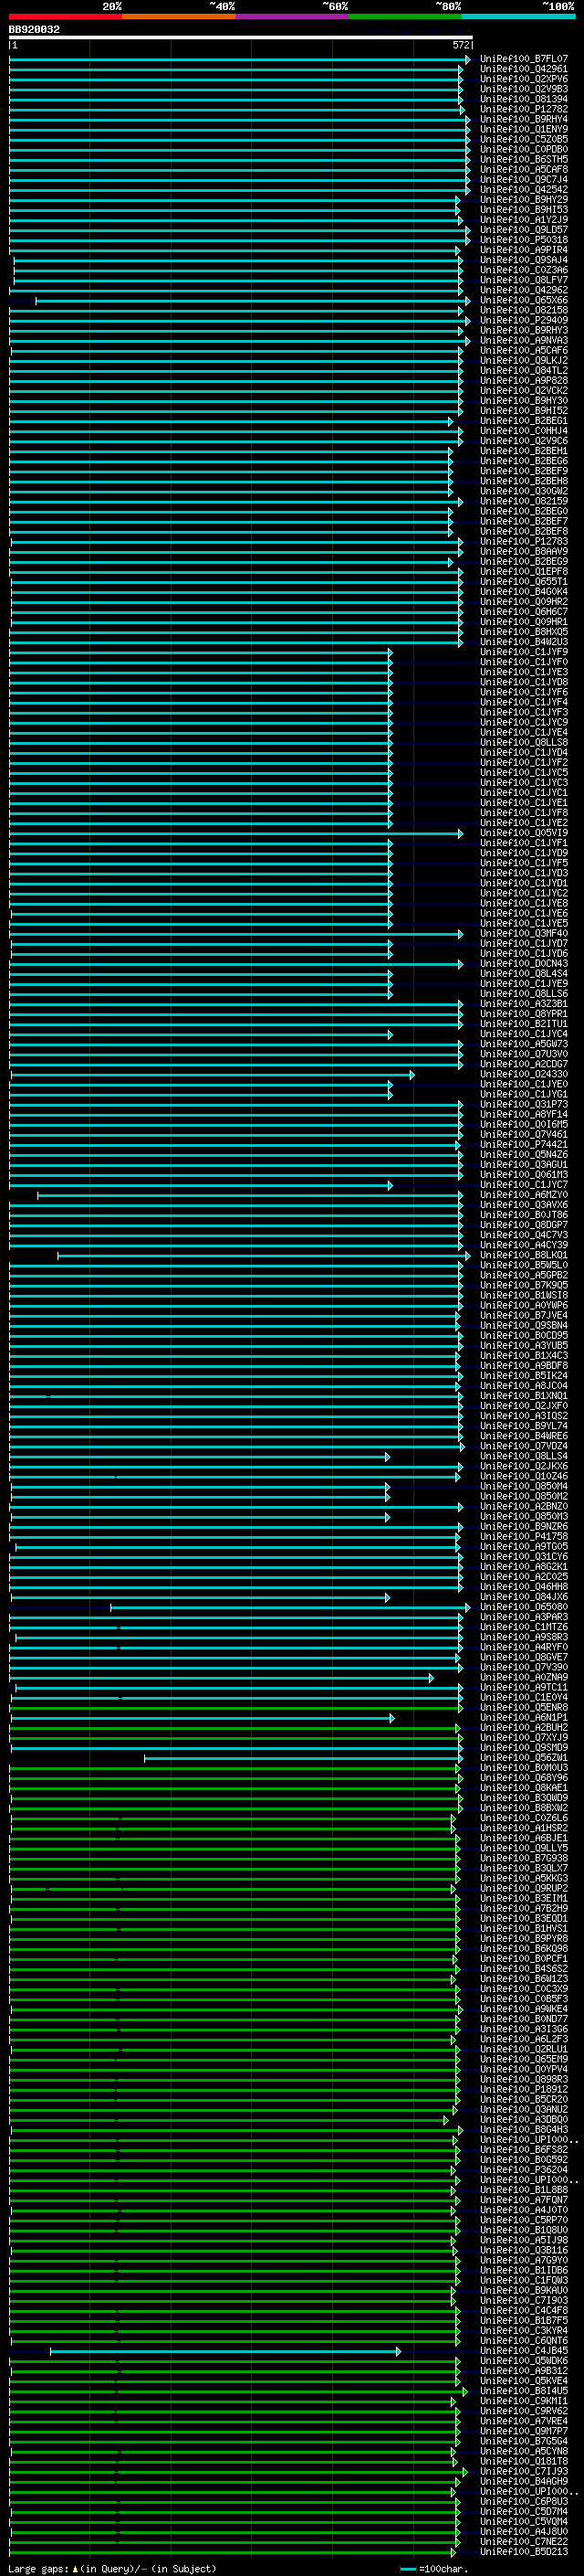Select hit label UniRef100_C1JYG1

point(524,1094)
